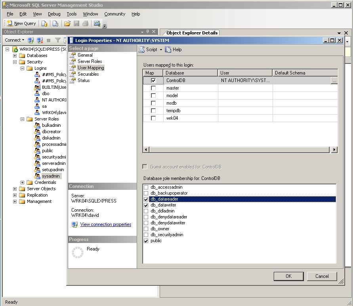
Task: Click the OK button
Action: click(x=288, y=276)
